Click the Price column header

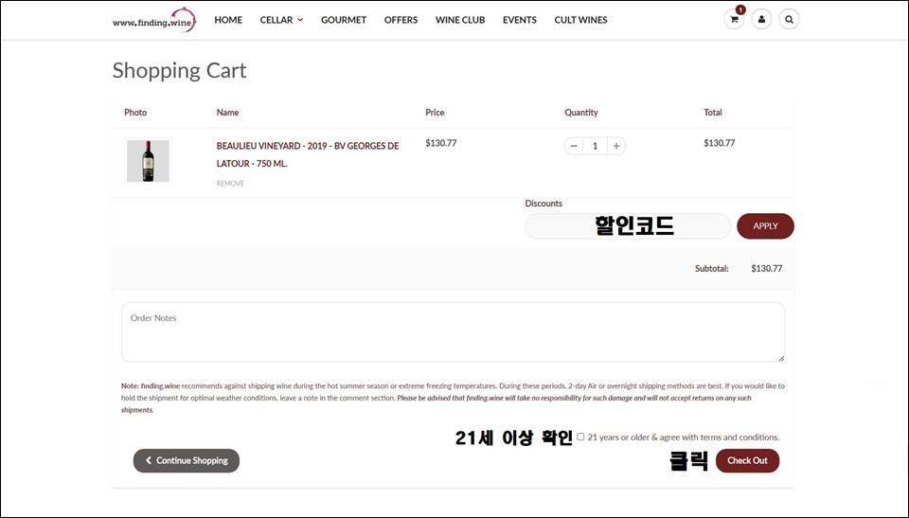(x=435, y=113)
